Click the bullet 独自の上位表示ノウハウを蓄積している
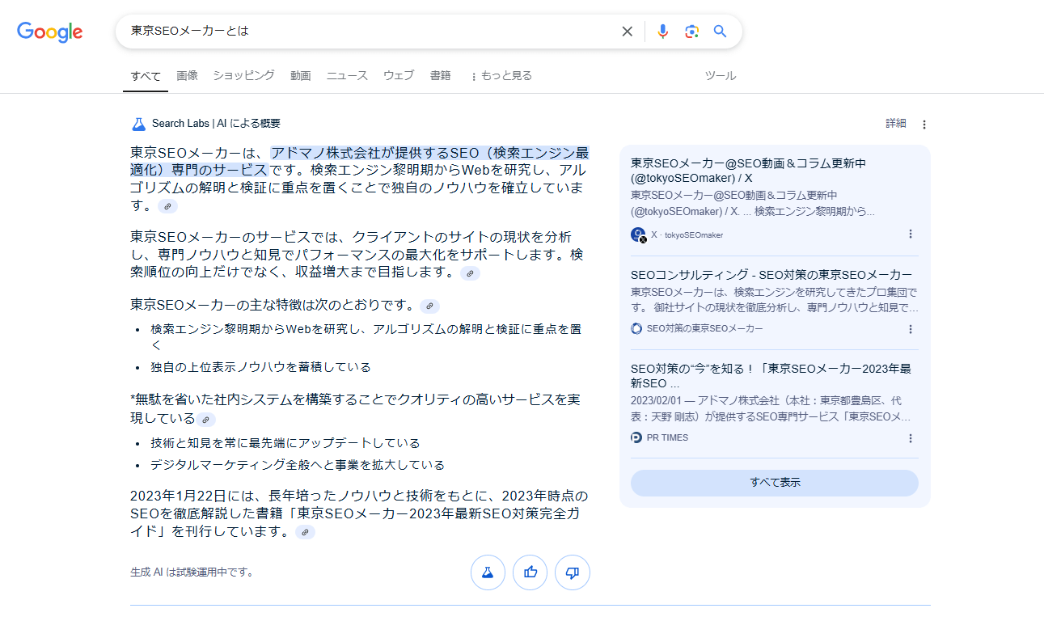 [260, 367]
